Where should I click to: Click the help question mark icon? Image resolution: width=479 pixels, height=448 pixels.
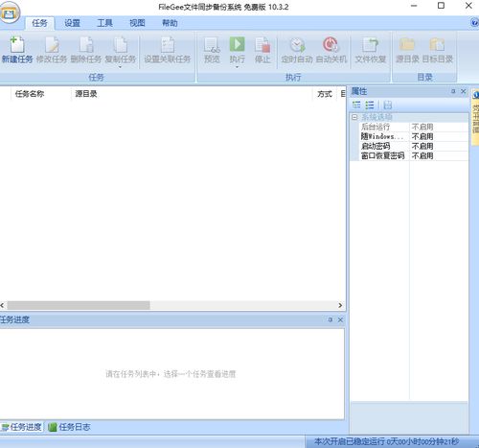coord(474,23)
